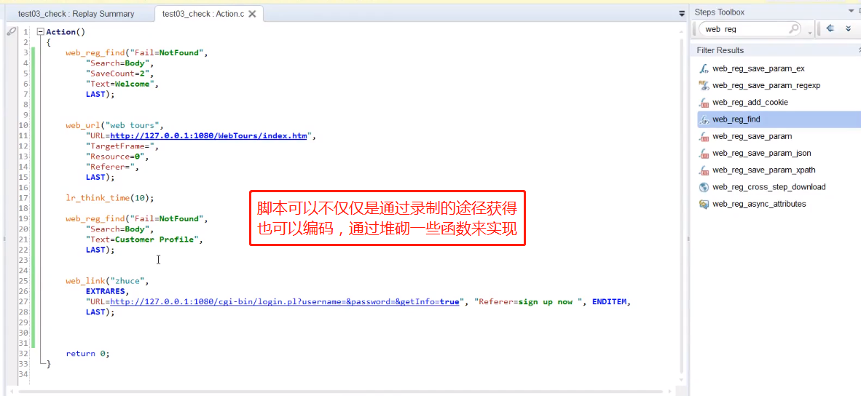
Task: Click line number 17 in gutter
Action: [x=24, y=198]
